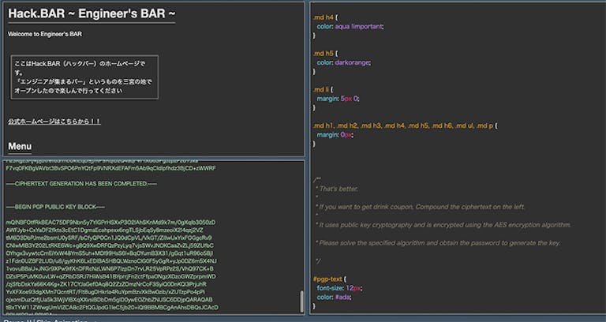Click the BEGIN PGP PUBLIC KEY BLOCK line
Image resolution: width=606 pixels, height=322 pixels.
55,207
